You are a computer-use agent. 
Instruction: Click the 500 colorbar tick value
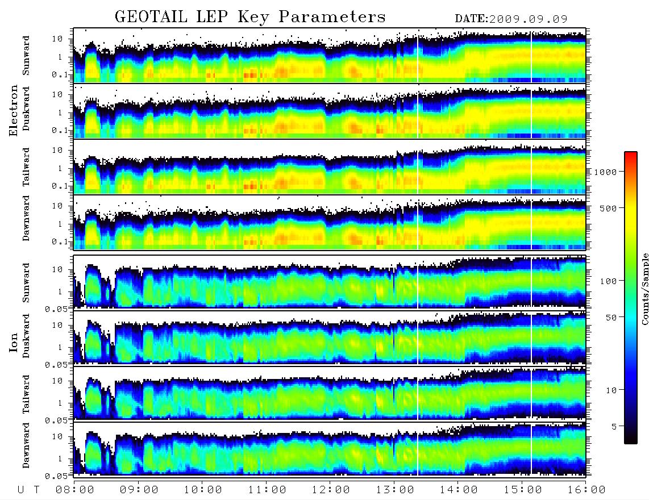coord(608,208)
